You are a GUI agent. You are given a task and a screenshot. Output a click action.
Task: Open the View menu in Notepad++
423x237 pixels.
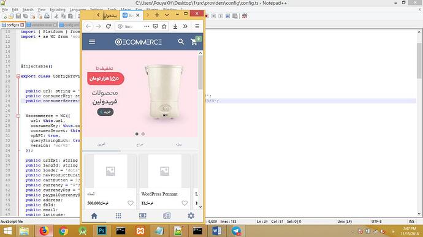[41, 9]
